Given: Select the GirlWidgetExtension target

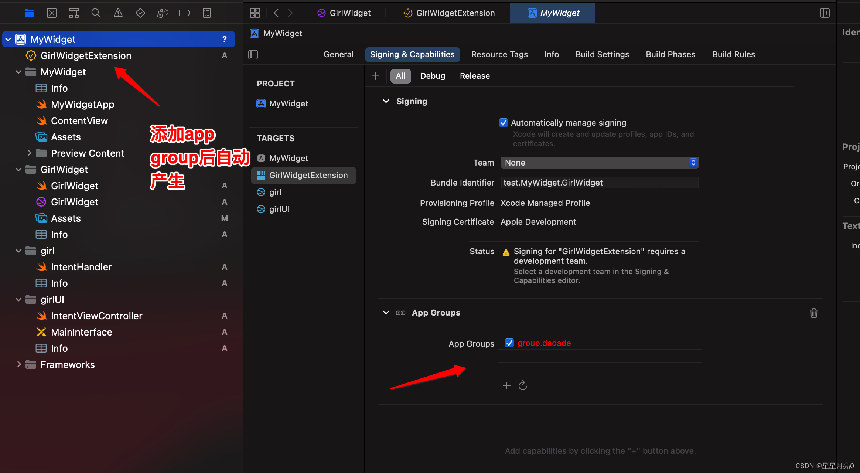Looking at the screenshot, I should (304, 176).
